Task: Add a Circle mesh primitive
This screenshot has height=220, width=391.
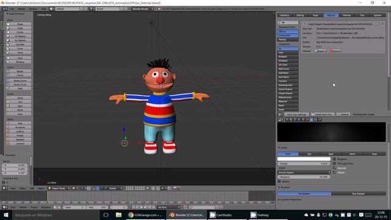Action: [x=19, y=32]
